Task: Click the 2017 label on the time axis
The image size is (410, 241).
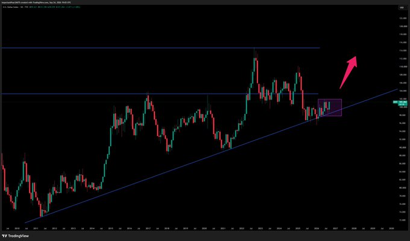Action: pyautogui.click(x=148, y=228)
